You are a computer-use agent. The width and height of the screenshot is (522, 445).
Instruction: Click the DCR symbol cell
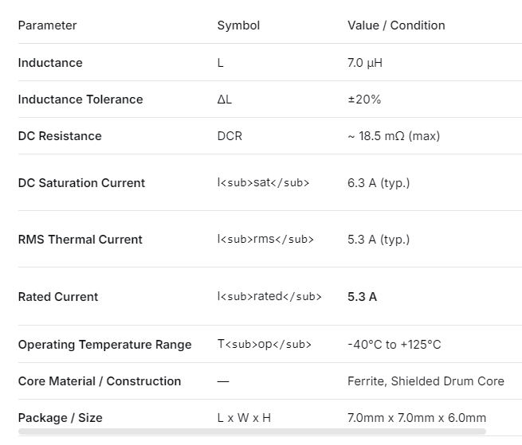230,136
